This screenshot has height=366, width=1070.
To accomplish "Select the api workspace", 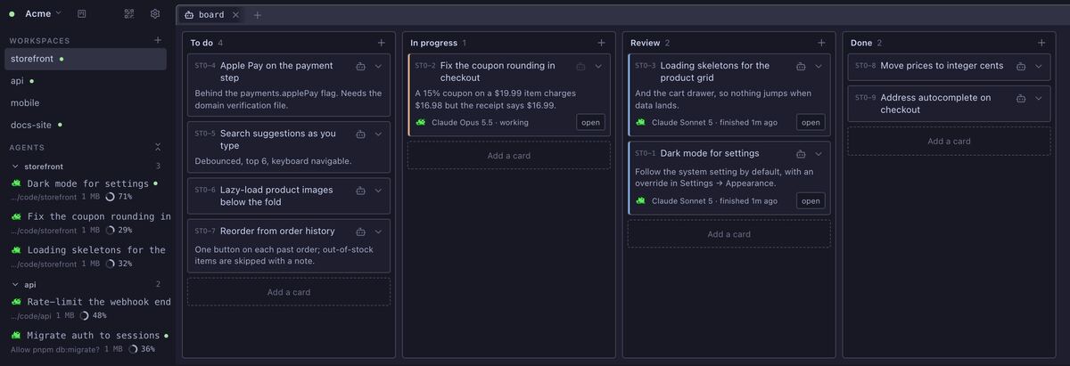I will pyautogui.click(x=86, y=81).
